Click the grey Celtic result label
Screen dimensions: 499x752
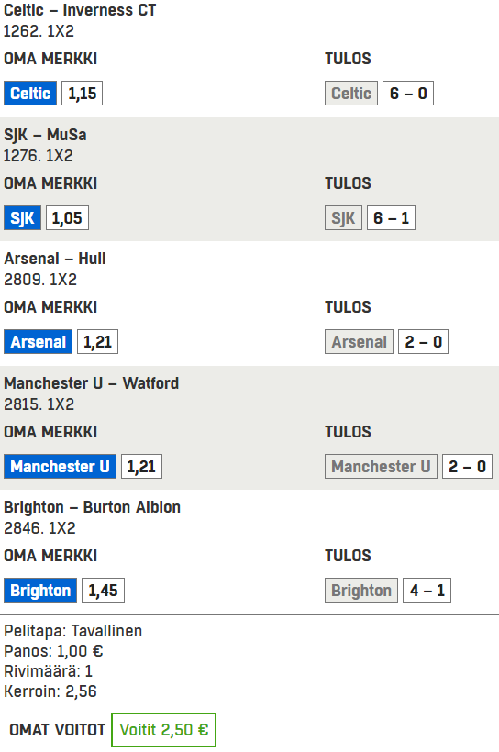[351, 93]
